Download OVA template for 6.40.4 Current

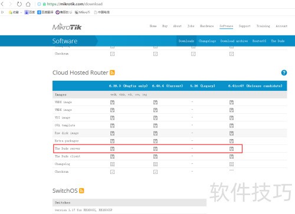click(155, 126)
